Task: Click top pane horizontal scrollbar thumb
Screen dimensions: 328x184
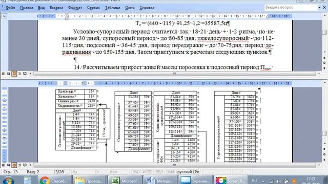Action: tap(174, 74)
